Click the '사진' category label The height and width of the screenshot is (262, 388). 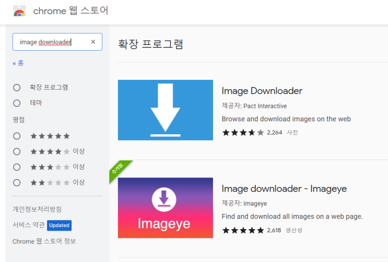point(292,133)
